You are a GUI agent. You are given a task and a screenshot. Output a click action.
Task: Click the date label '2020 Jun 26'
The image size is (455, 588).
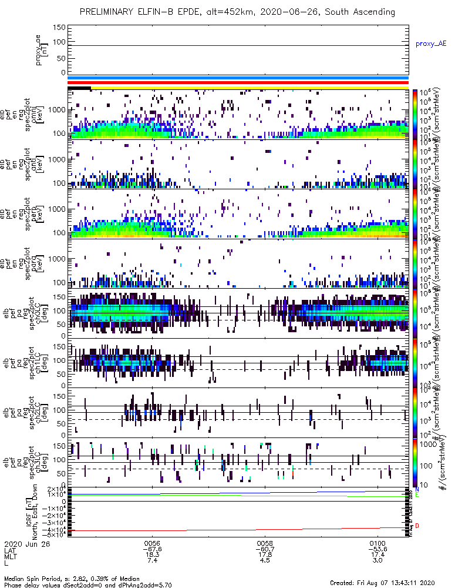tap(28, 544)
